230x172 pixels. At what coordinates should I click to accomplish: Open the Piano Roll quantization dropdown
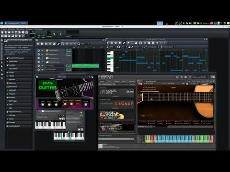(124, 47)
